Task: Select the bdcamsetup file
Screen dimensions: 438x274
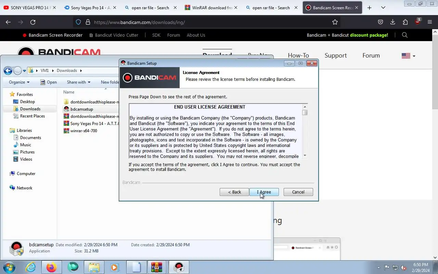Action: pos(81,109)
